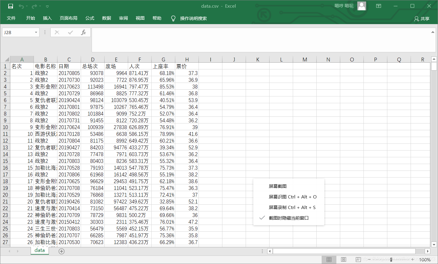Click cell with percentage 85.53%
The width and height of the screenshot is (438, 264).
tap(163, 87)
